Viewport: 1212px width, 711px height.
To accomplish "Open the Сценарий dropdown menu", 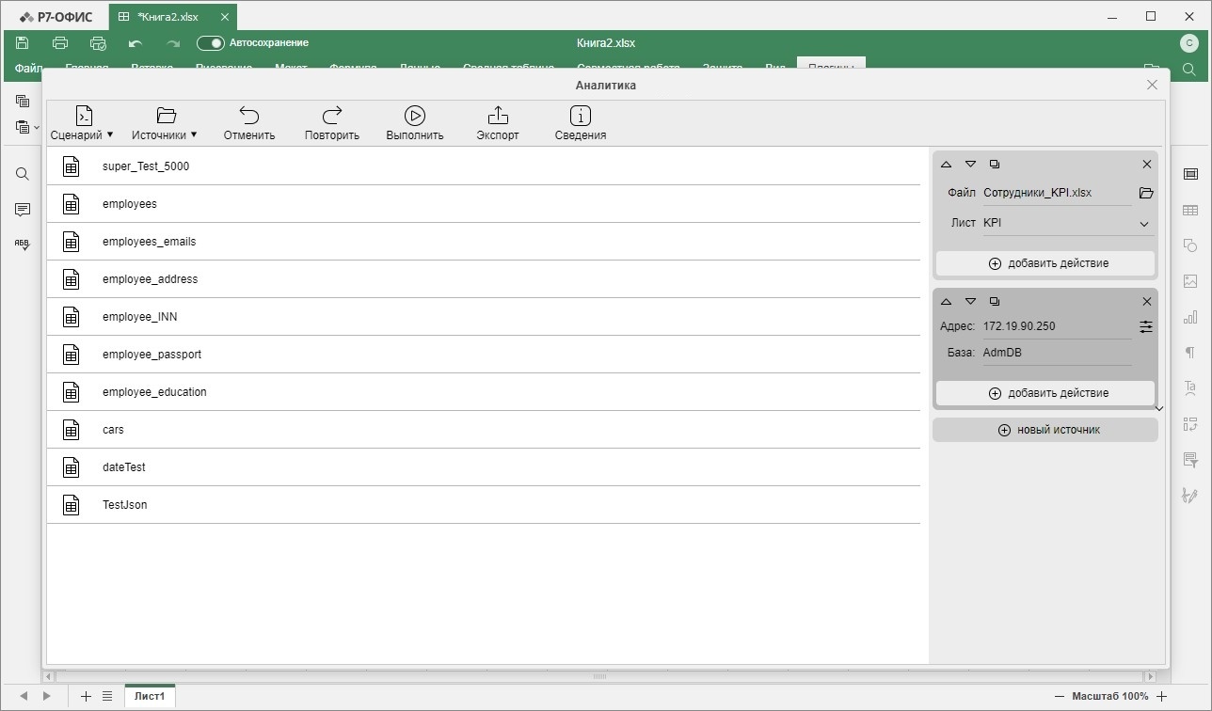I will 82,123.
